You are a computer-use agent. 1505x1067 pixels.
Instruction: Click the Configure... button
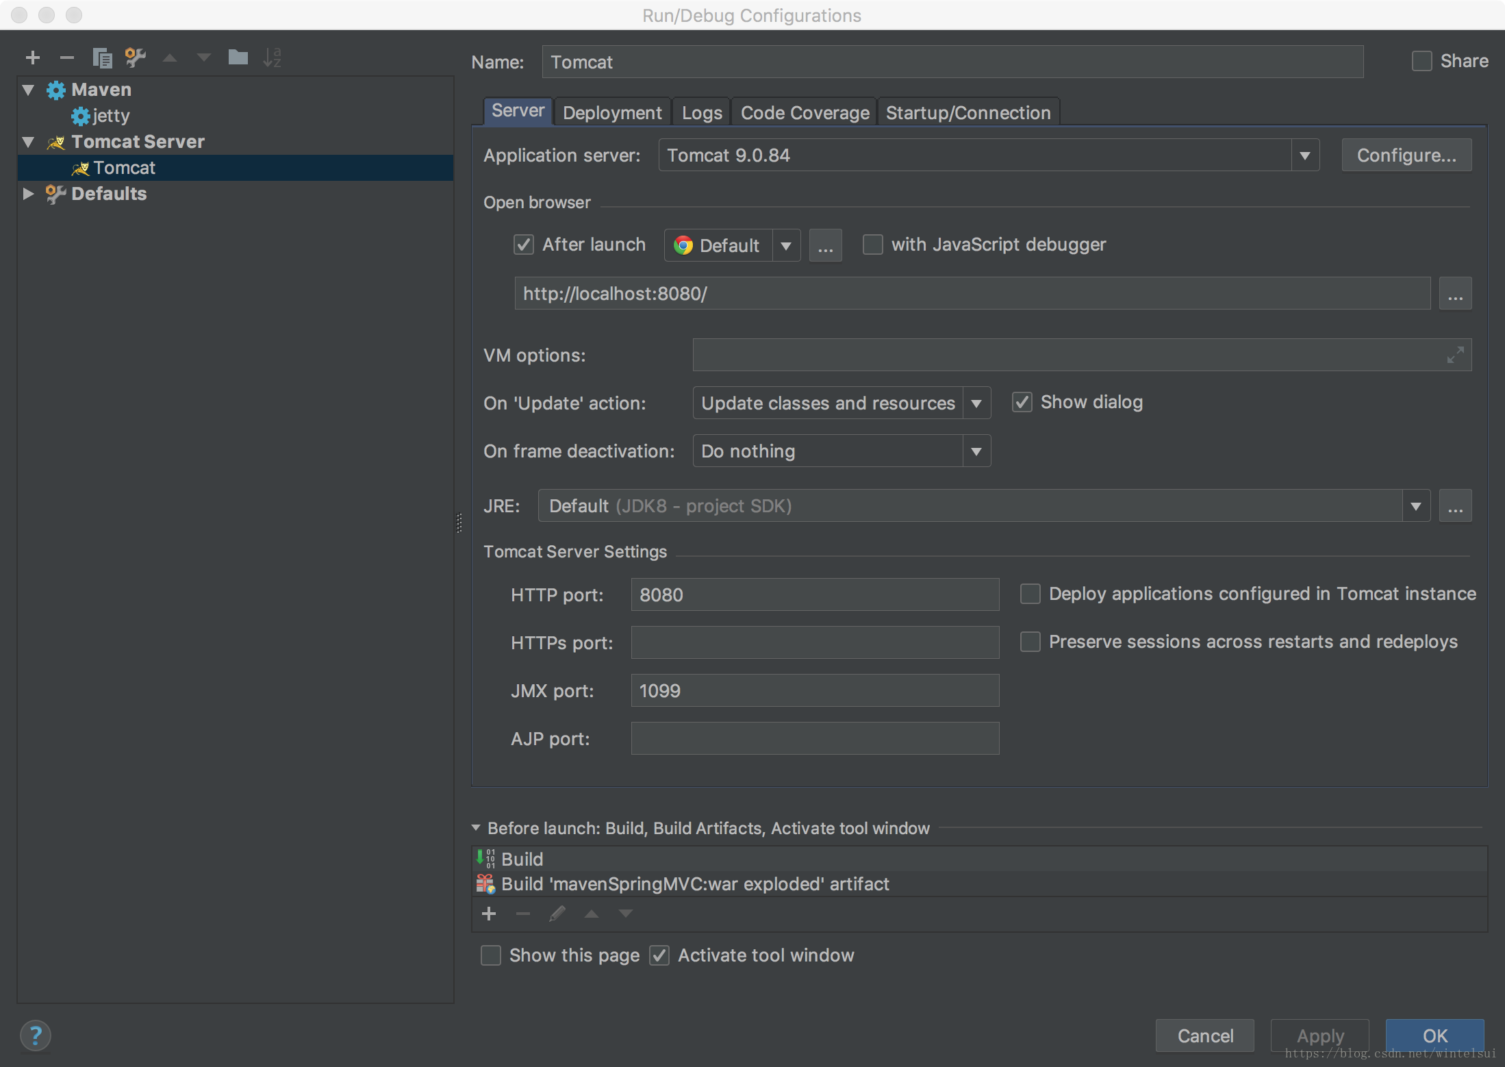click(x=1406, y=155)
